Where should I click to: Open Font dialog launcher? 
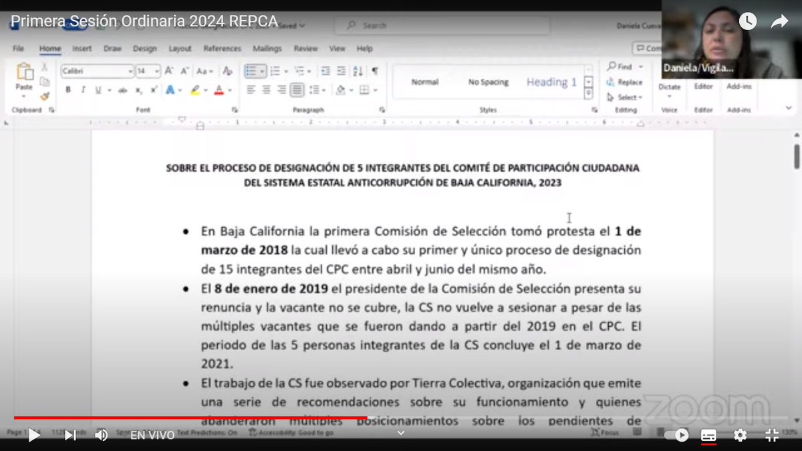coord(235,110)
